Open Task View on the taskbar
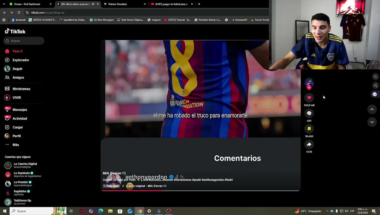Viewport: 380px width, 215px height. coord(71,211)
